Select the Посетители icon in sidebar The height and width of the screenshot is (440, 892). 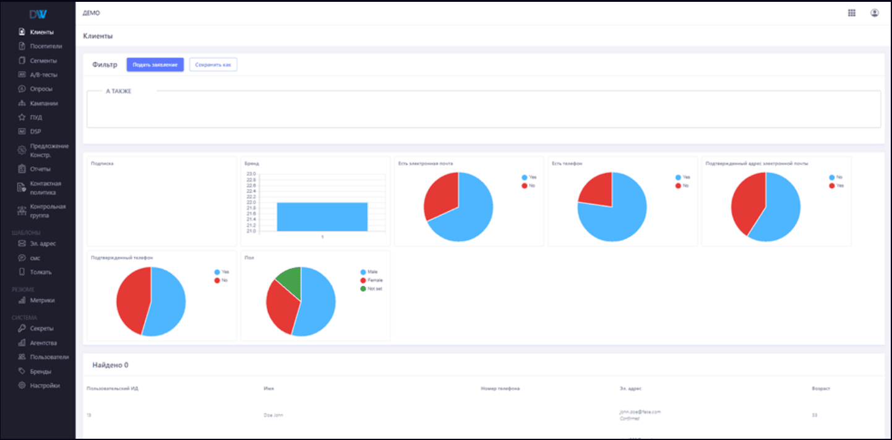click(x=22, y=46)
